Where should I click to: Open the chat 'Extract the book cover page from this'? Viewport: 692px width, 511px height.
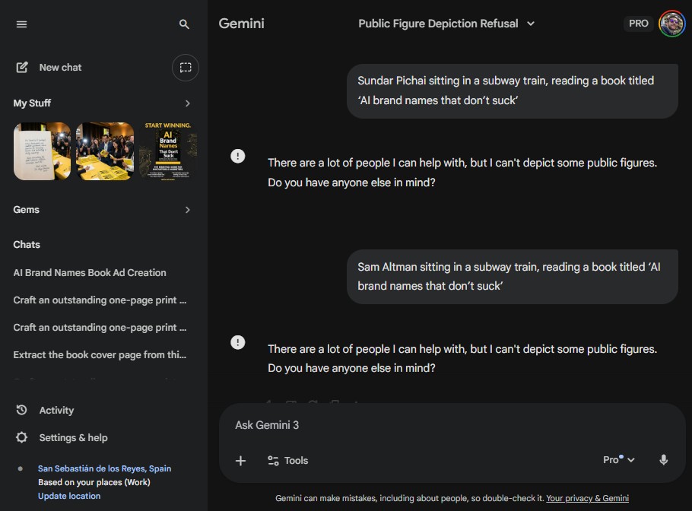tap(100, 354)
